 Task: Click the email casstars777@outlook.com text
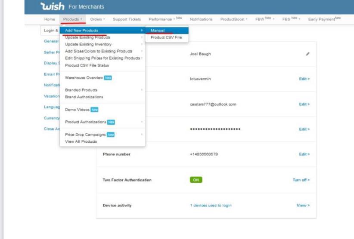(x=213, y=104)
